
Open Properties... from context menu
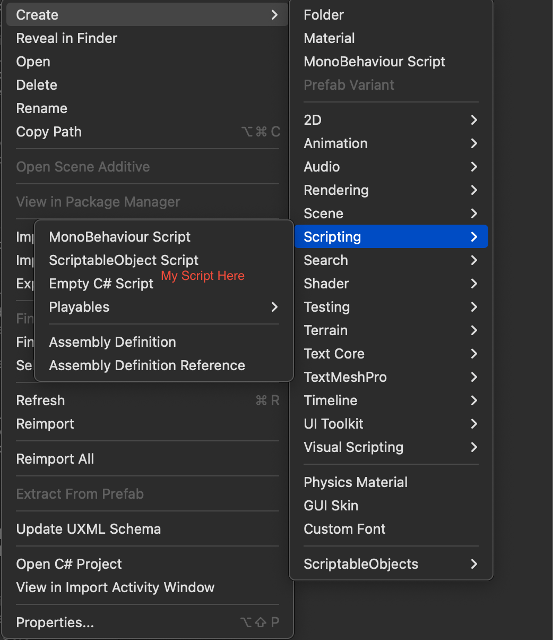click(x=147, y=622)
